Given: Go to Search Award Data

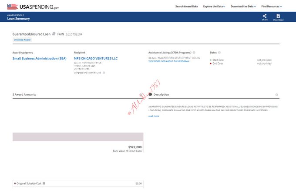Looking at the screenshot, I should tap(186, 7).
